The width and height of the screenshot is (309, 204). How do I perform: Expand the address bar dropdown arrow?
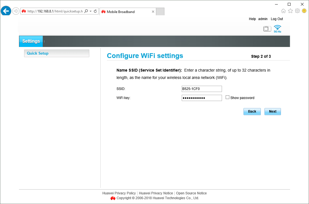(90, 11)
